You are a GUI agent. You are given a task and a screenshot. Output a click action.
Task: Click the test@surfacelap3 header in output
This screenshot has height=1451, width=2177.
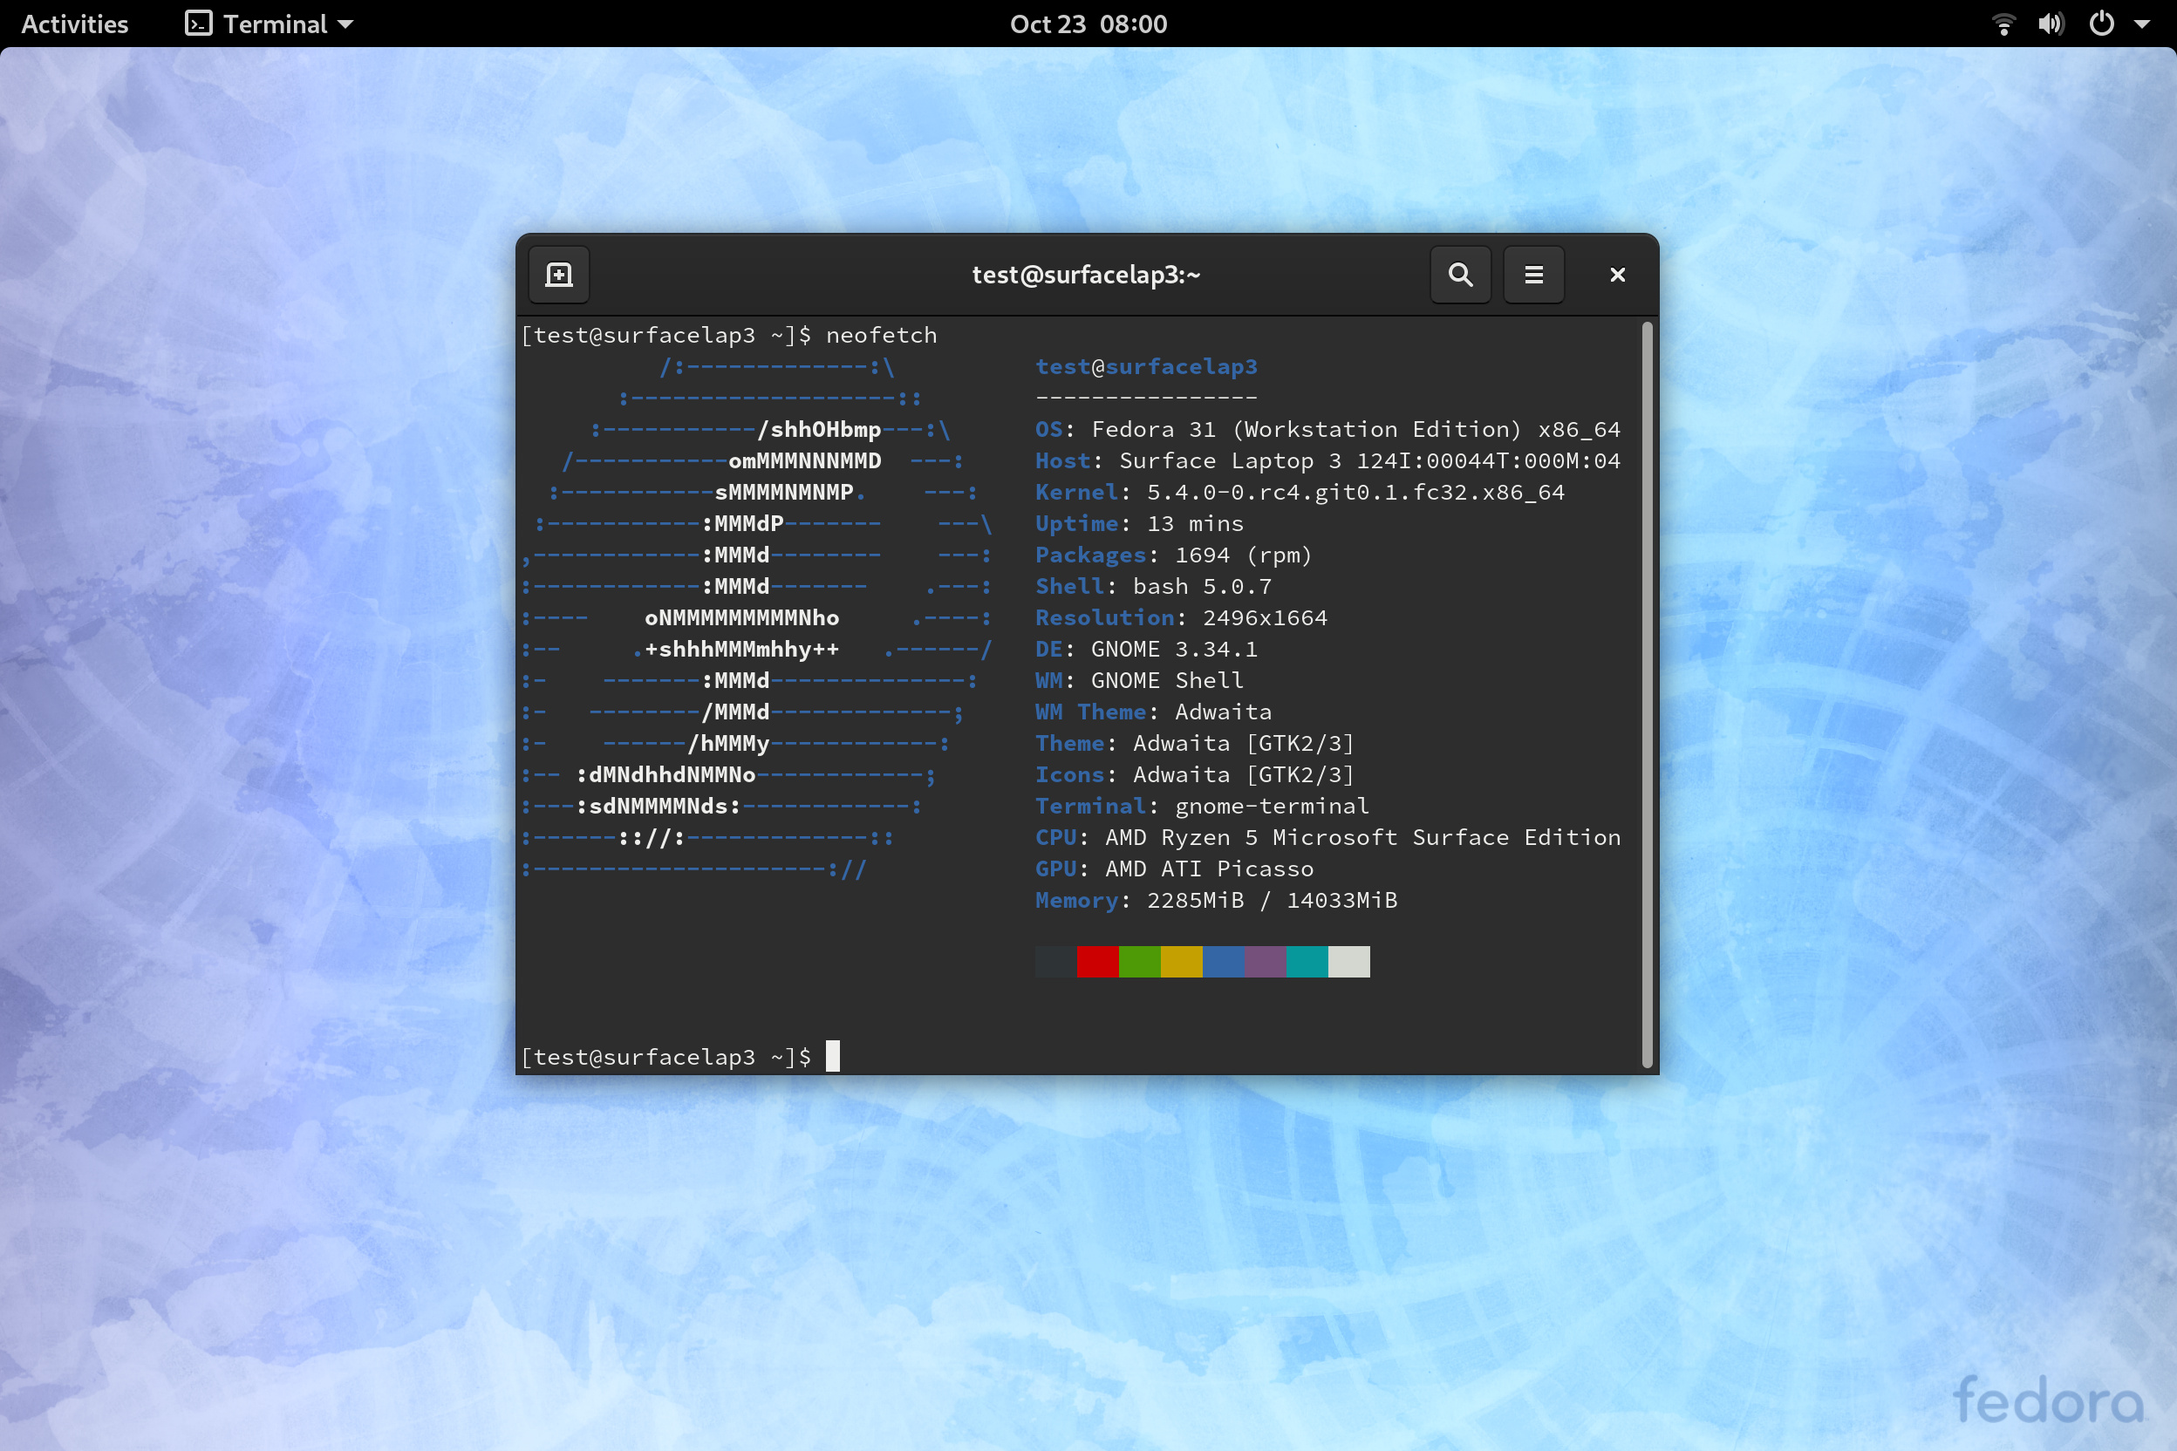click(x=1146, y=366)
